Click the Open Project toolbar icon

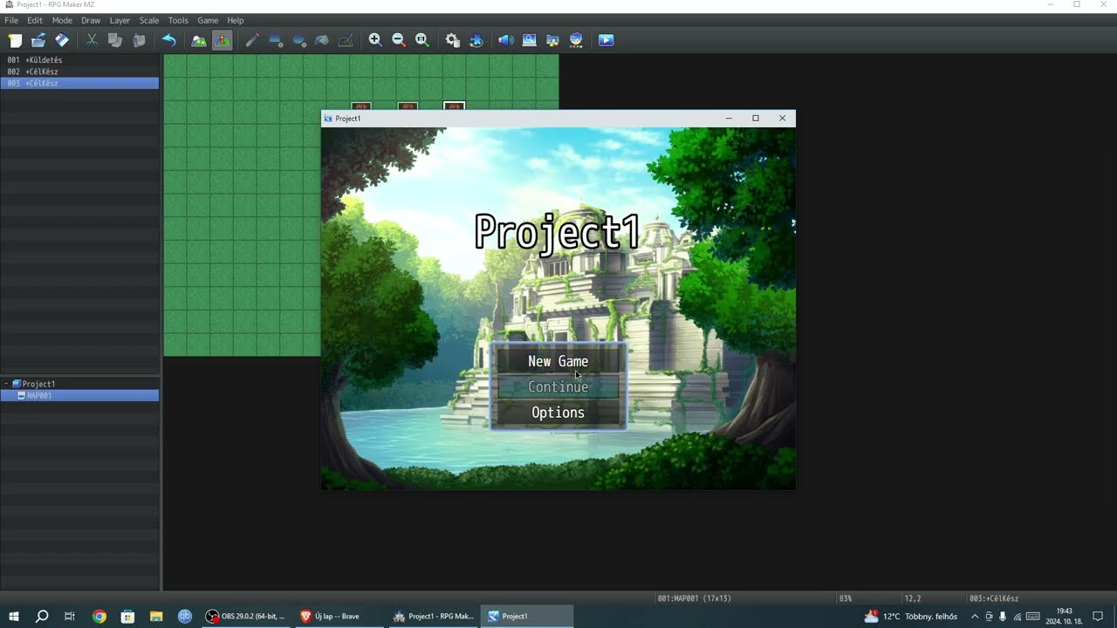tap(38, 40)
